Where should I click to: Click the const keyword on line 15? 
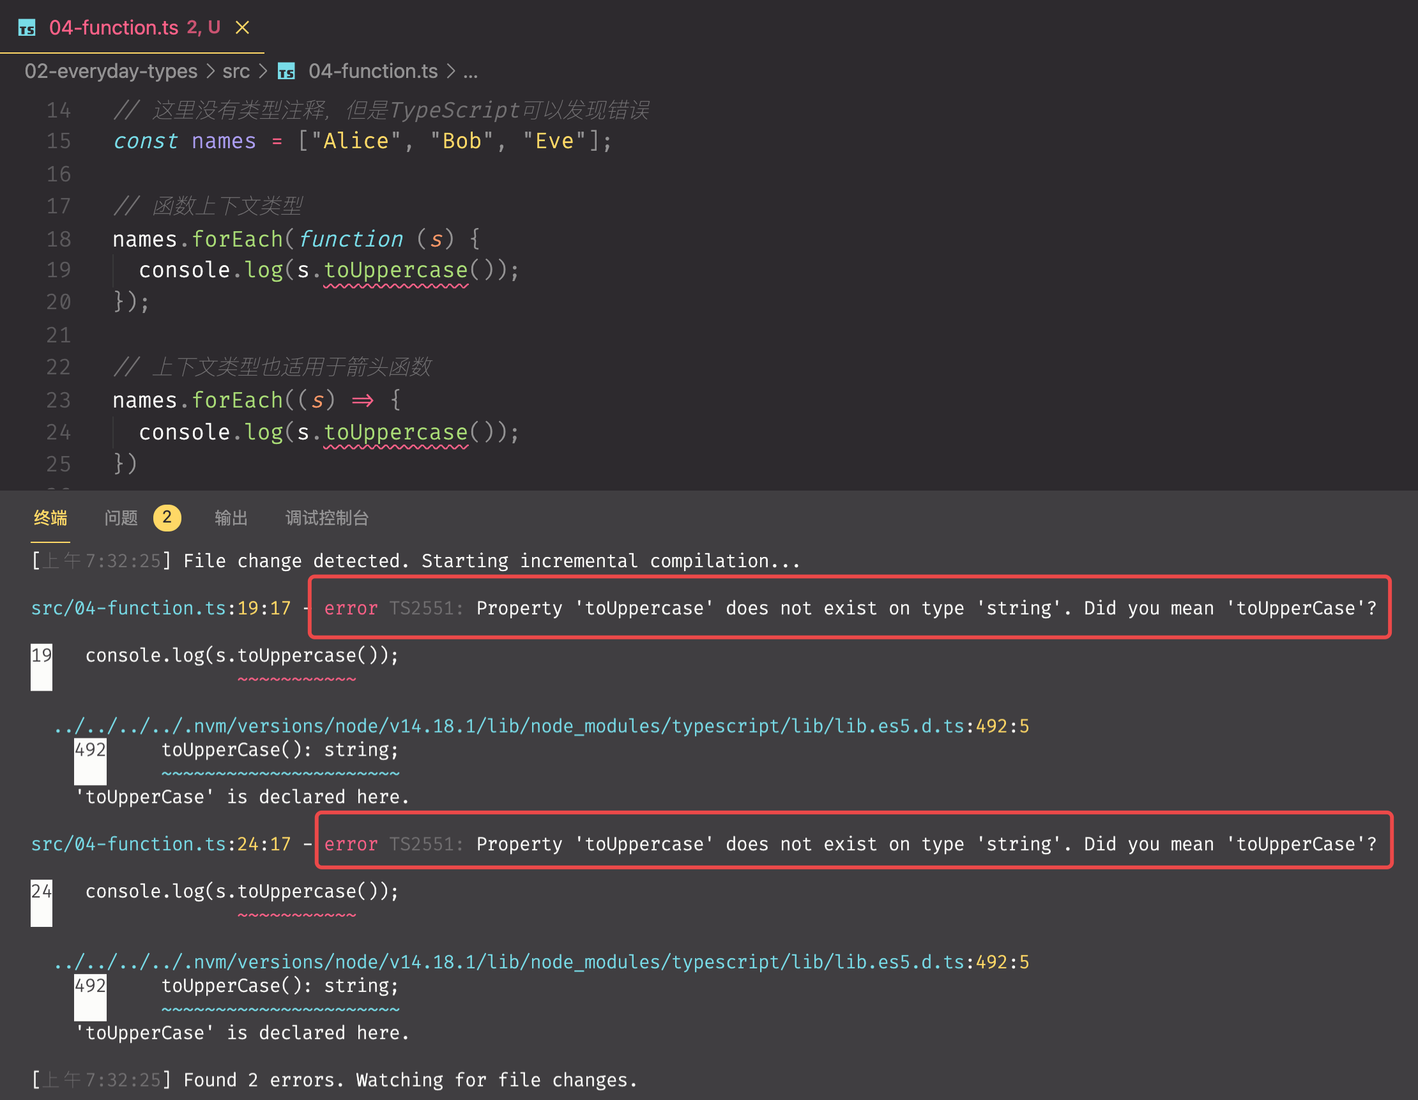coord(146,141)
